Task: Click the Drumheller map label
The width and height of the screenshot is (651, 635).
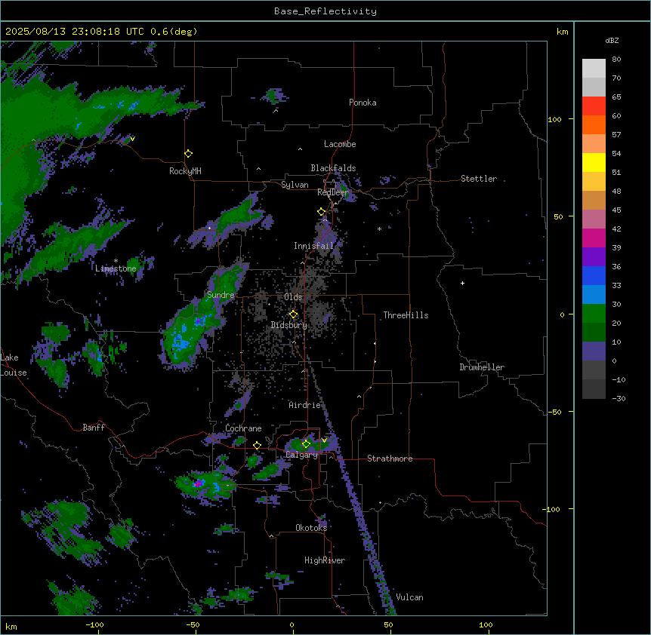Action: (482, 367)
